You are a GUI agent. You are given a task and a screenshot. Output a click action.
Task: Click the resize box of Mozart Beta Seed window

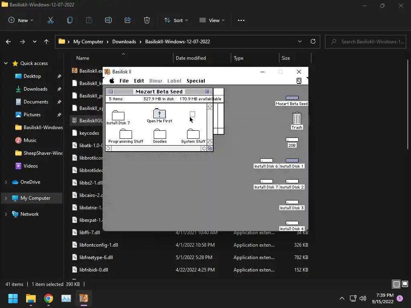point(210,148)
